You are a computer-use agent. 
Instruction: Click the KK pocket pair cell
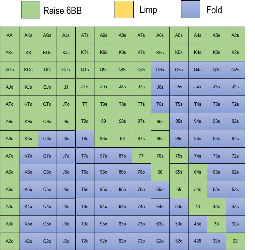point(28,53)
